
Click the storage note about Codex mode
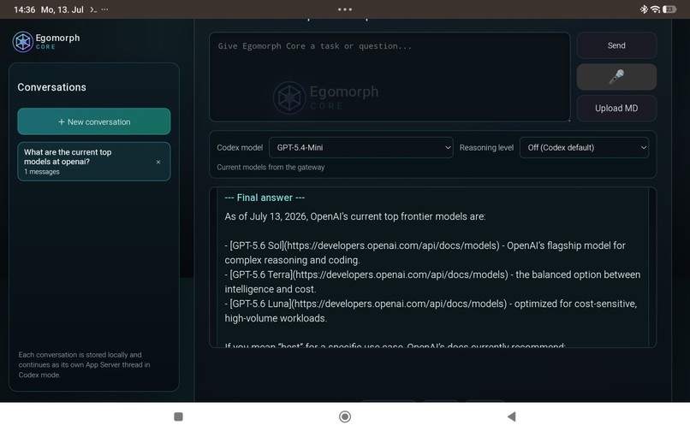click(x=84, y=364)
